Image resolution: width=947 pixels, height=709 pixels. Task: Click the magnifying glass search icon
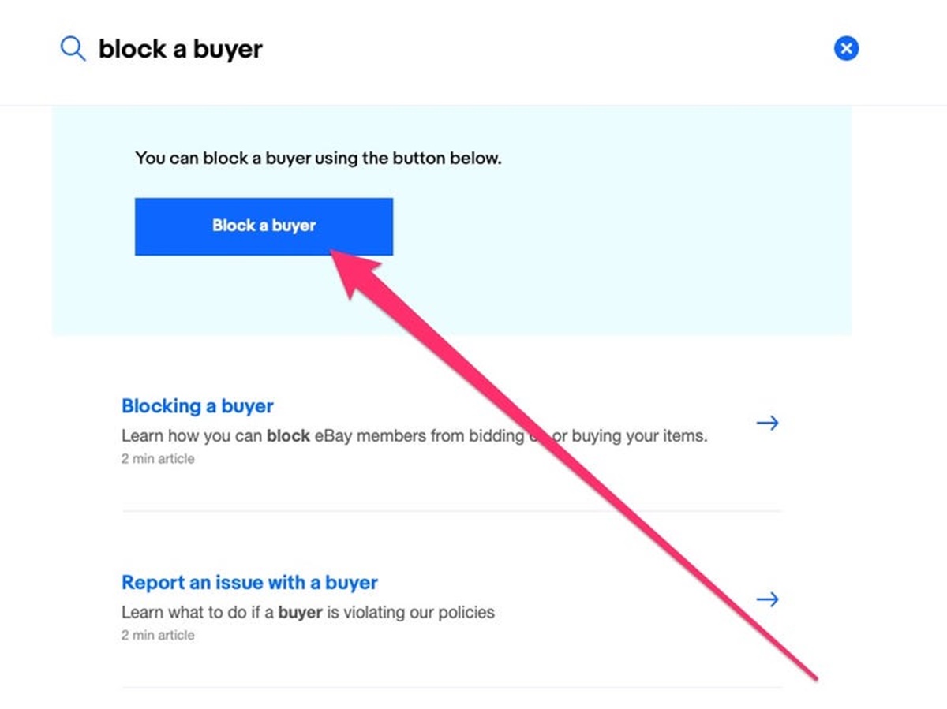click(73, 50)
